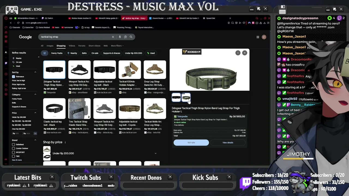
Task: Click the View details button
Action: [x=228, y=142]
